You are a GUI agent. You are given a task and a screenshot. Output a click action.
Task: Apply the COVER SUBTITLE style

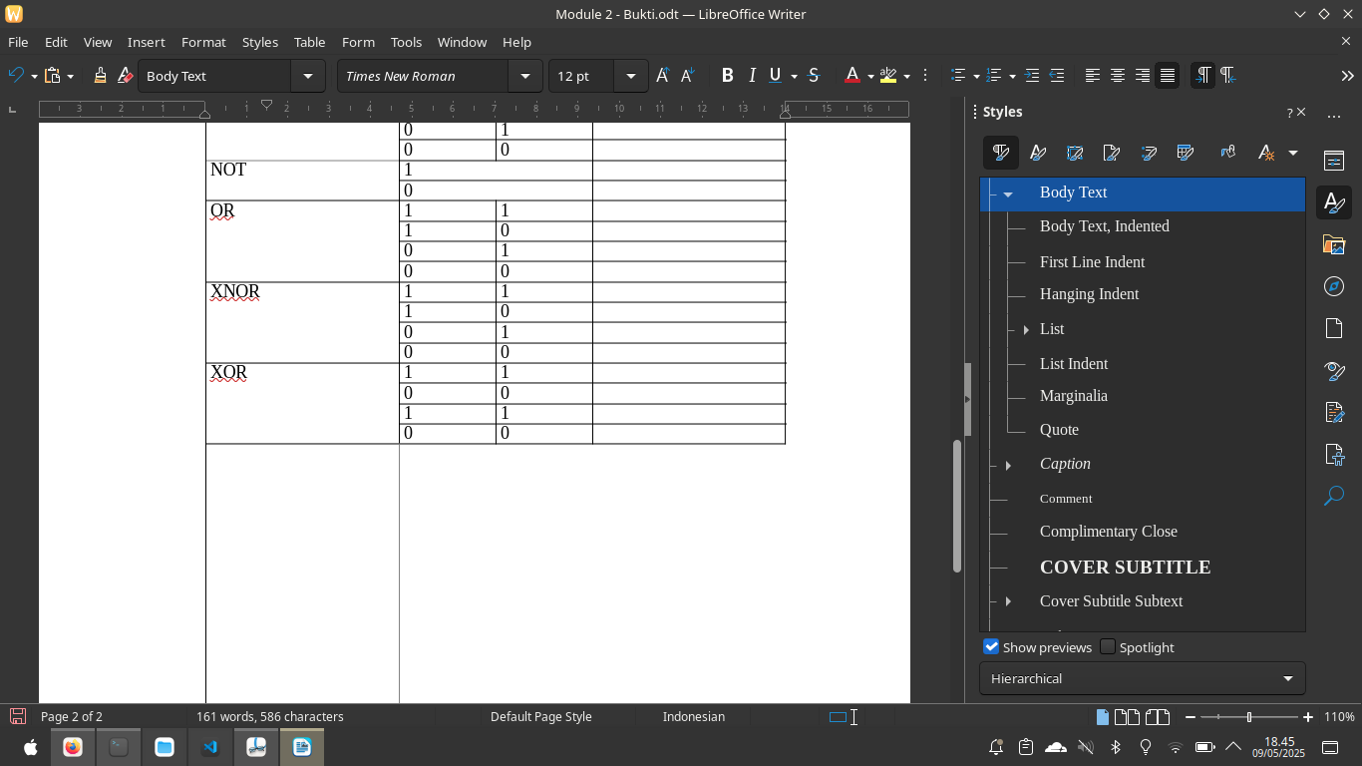click(1125, 567)
